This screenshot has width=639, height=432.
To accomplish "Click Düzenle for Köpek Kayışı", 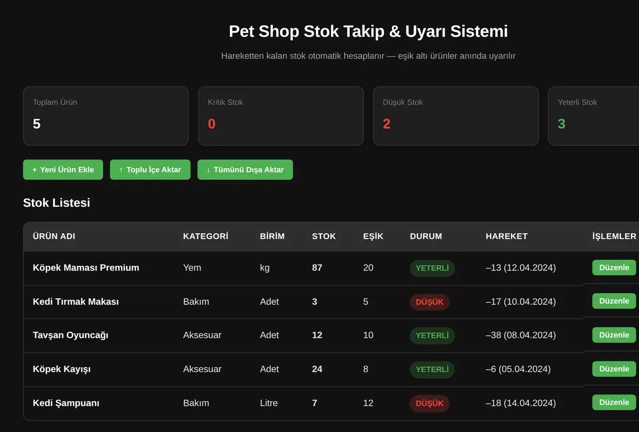I will (614, 369).
